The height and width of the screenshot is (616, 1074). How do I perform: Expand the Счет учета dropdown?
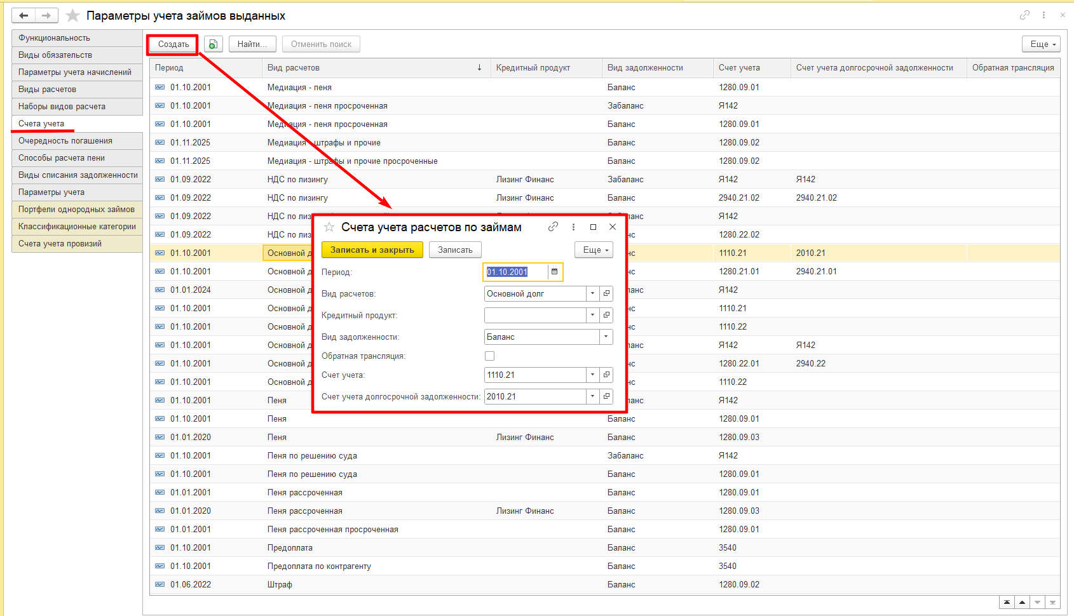pos(593,375)
